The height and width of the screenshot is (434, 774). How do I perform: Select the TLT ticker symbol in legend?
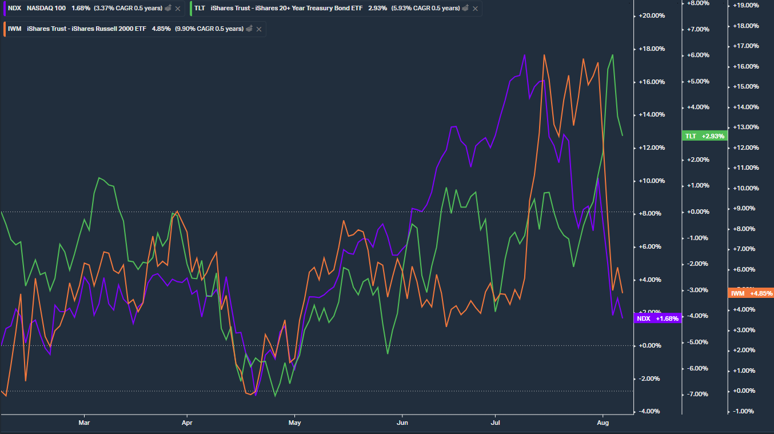[200, 9]
